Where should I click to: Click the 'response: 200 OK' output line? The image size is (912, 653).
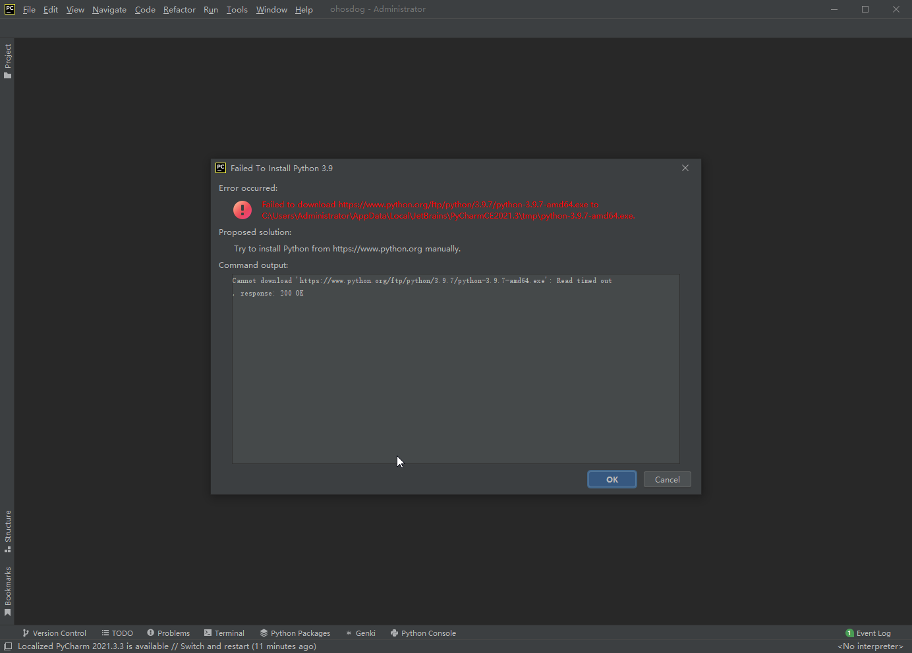[x=268, y=294]
